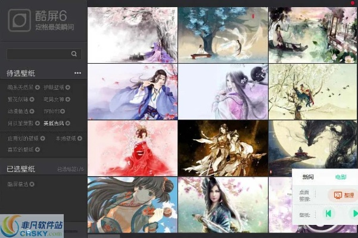The width and height of the screenshot is (358, 238).
Task: Click the 整理 desktop organize button
Action: [x=343, y=195]
